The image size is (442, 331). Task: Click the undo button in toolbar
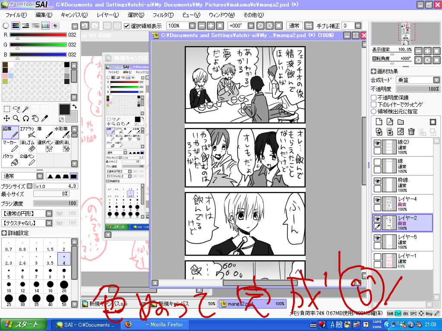(x=85, y=25)
